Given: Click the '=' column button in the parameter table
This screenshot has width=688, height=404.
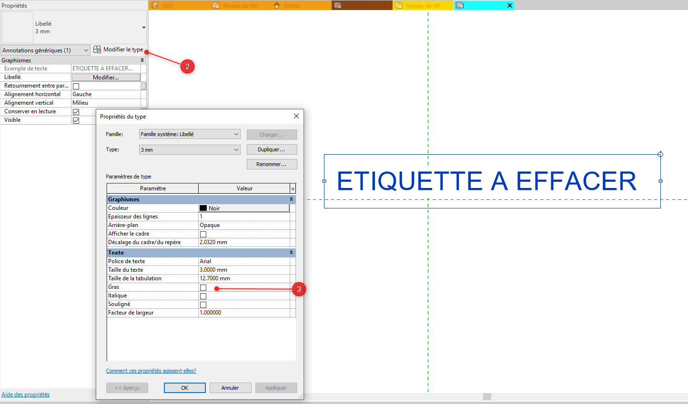Looking at the screenshot, I should (293, 188).
